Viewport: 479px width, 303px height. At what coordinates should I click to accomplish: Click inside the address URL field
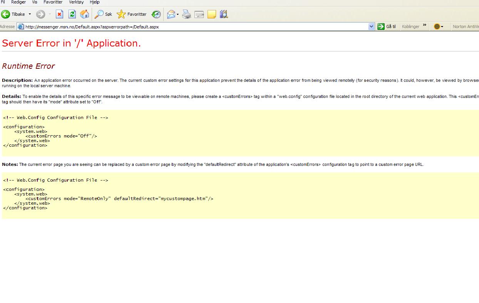point(193,27)
